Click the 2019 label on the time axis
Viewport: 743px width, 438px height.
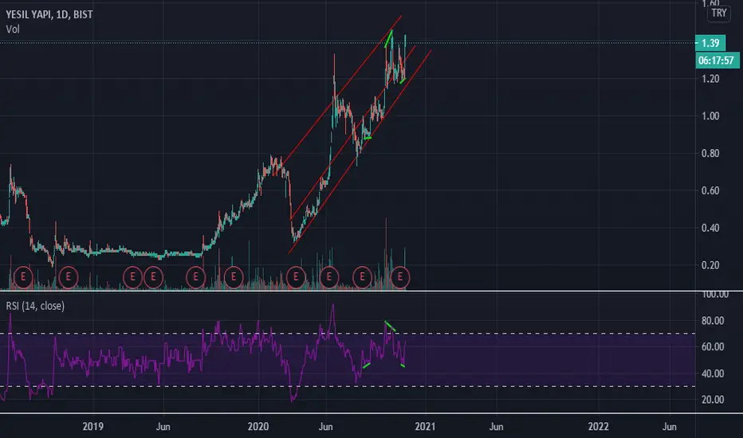pos(92,427)
